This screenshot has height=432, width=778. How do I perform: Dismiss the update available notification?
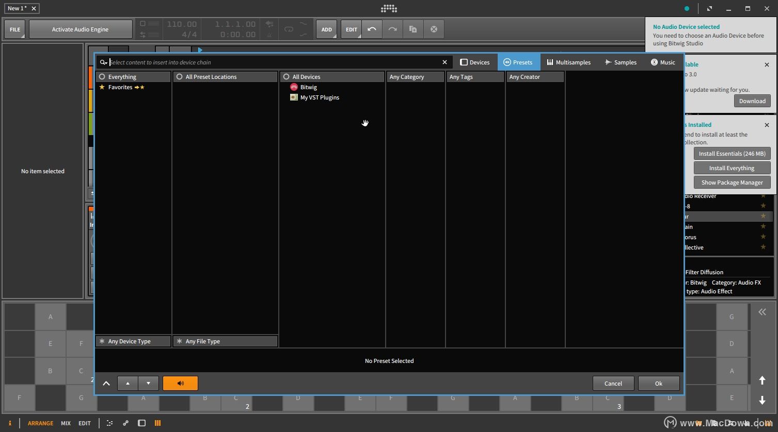(x=767, y=64)
